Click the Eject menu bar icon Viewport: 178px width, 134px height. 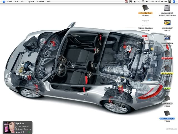(x=135, y=1)
